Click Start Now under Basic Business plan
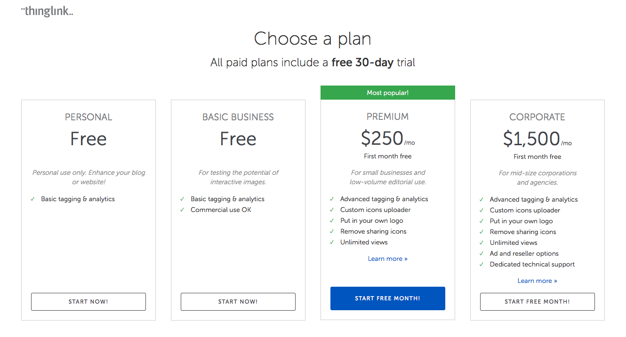Image resolution: width=626 pixels, height=337 pixels. pos(238,302)
